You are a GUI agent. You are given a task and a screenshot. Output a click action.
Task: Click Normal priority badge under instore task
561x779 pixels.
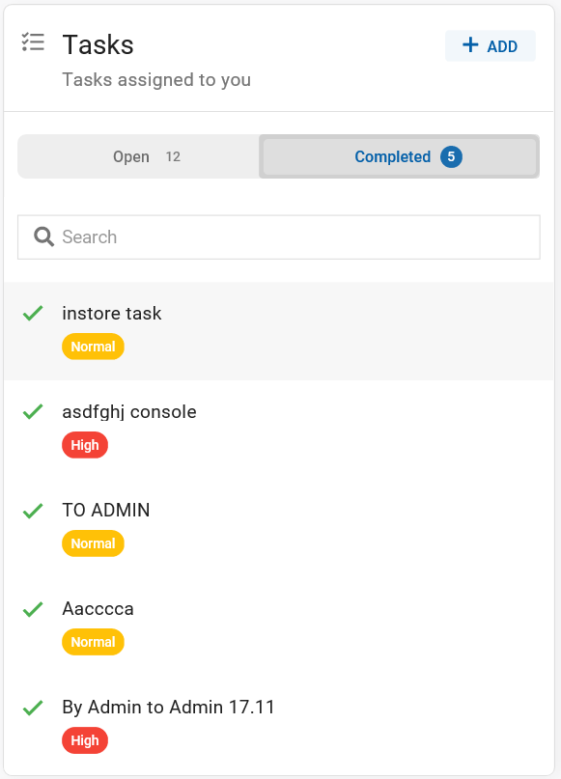(x=93, y=347)
